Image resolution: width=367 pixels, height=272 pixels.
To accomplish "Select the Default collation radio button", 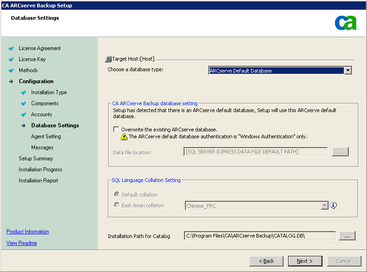I will pyautogui.click(x=117, y=195).
